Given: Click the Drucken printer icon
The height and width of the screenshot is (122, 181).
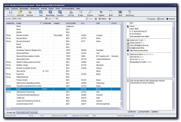Looking at the screenshot, I should [x=30, y=12].
